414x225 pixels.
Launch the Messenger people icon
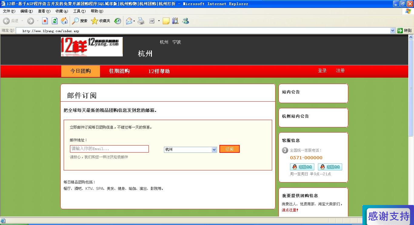pos(185,21)
